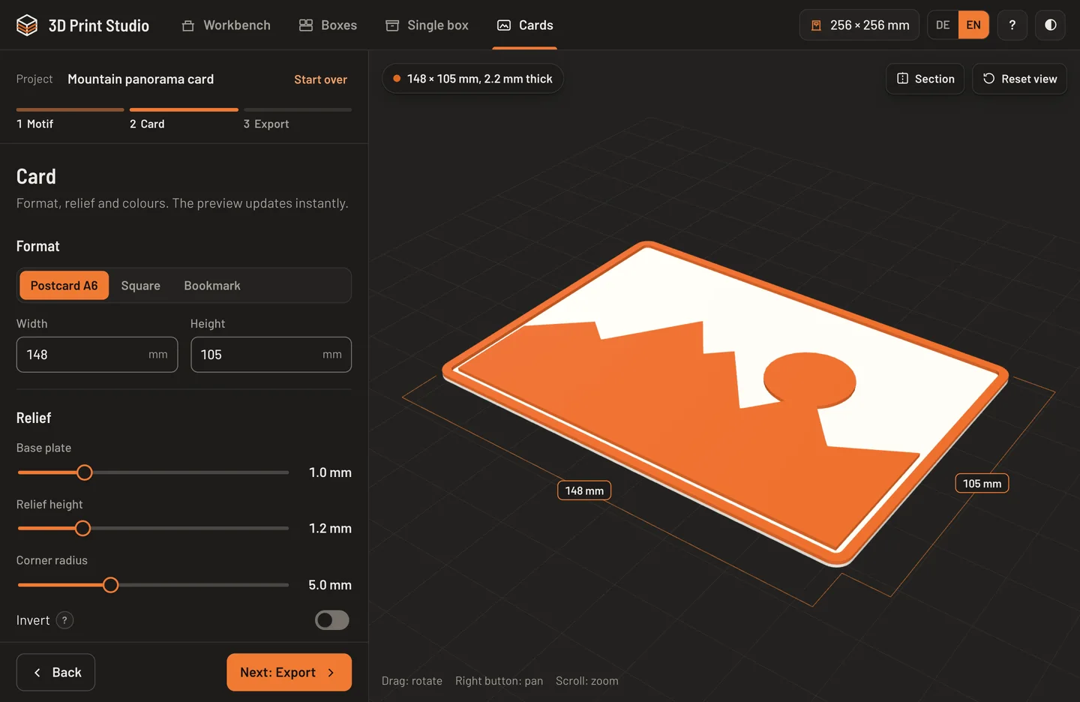
Task: Click the Corner radius slider handle
Action: click(110, 585)
